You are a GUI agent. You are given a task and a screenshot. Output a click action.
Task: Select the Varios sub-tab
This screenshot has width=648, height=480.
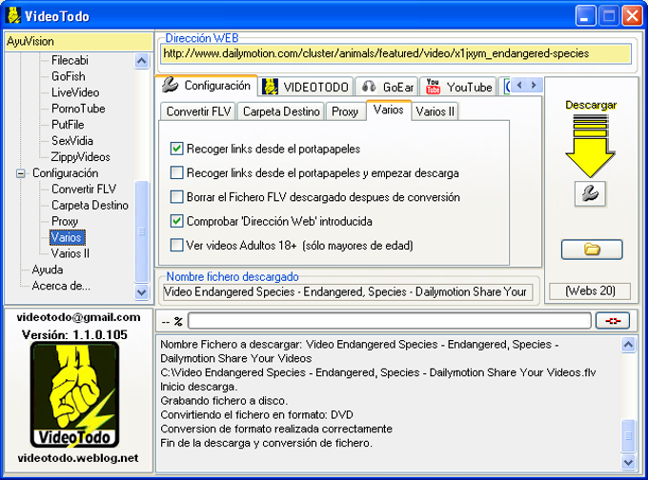point(389,110)
